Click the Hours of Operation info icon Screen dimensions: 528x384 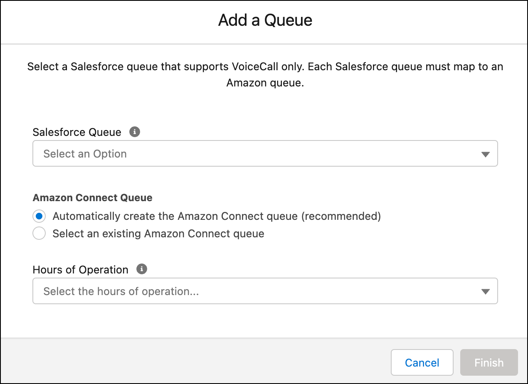click(x=141, y=269)
